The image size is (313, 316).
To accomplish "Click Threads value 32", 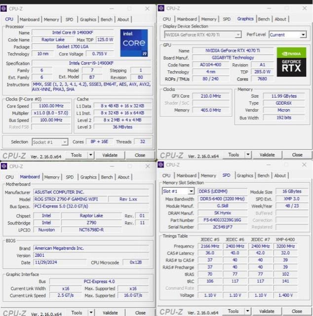I will (x=143, y=142).
